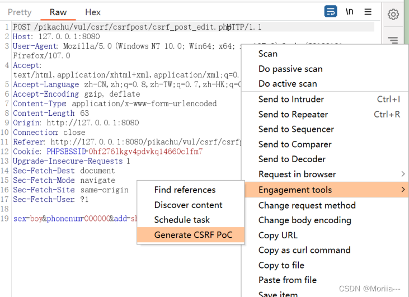Click the Content-Length value 63

[x=84, y=113]
